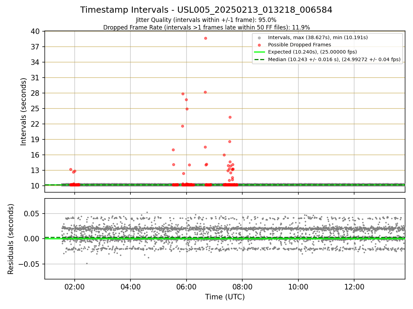Click the lowest gray residual point below −0.05
413x309 pixels.
tap(87, 263)
